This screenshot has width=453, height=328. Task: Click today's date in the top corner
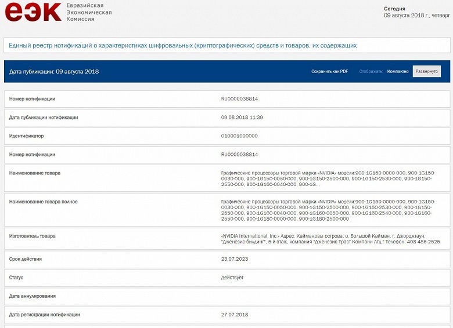(x=417, y=16)
